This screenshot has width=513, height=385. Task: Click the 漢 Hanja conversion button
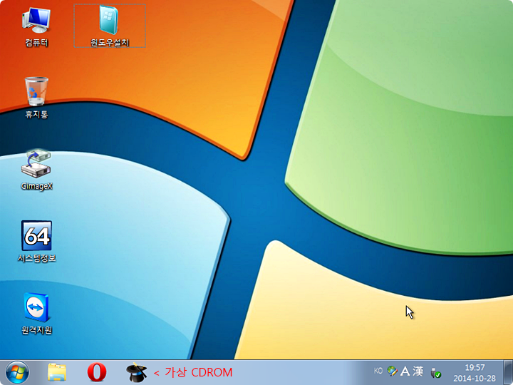coord(418,371)
